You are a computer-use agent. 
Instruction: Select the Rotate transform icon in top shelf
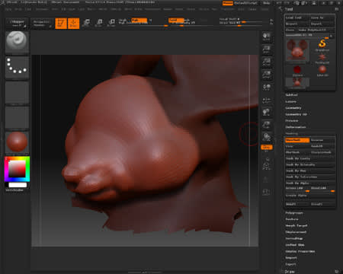pyautogui.click(x=111, y=23)
